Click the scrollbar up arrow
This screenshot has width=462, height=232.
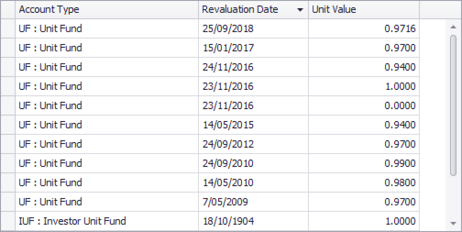pos(453,27)
